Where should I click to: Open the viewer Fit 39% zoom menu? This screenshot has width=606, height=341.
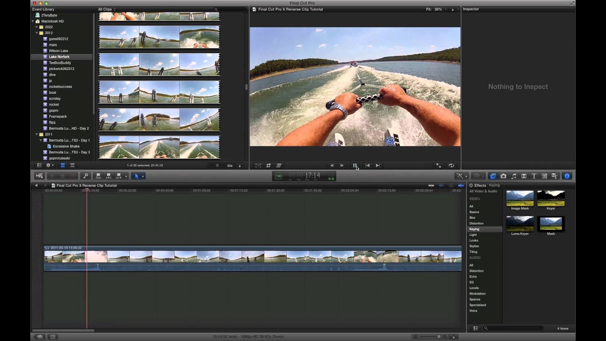pos(436,9)
